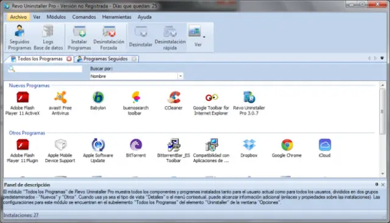Select the CCleaner program icon
Viewport: 390px width, 223px height.
[173, 101]
